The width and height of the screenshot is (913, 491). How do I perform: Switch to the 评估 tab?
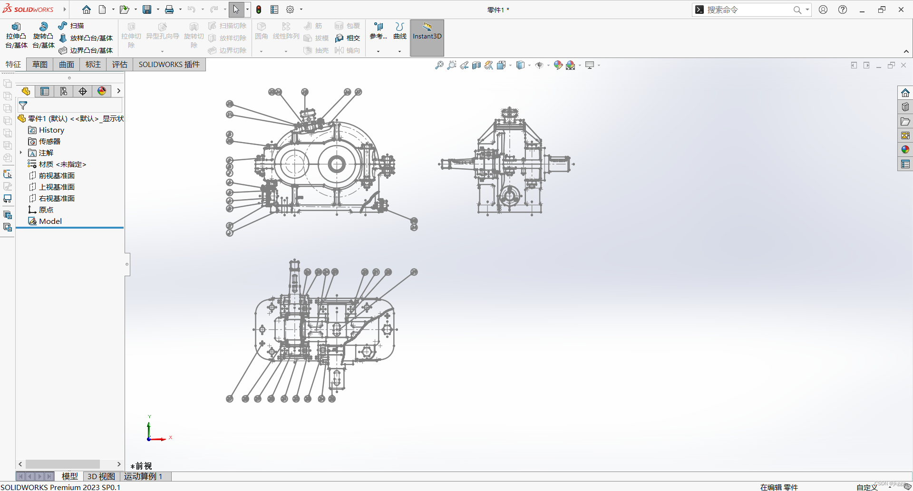coord(120,65)
